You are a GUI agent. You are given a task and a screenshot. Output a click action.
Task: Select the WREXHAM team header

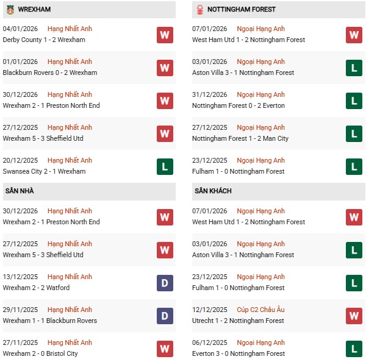[x=34, y=9]
